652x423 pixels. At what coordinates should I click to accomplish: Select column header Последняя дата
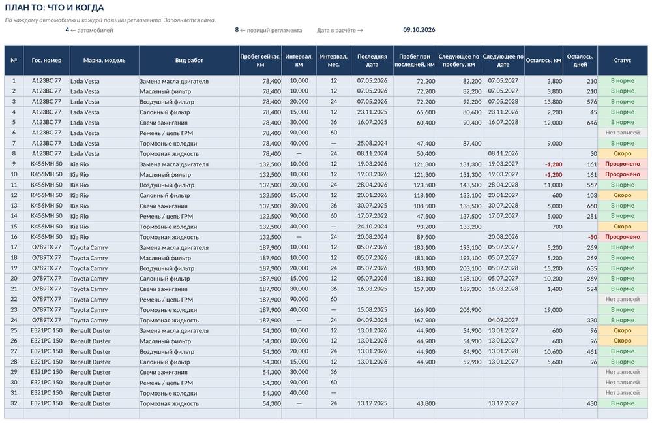pyautogui.click(x=372, y=60)
